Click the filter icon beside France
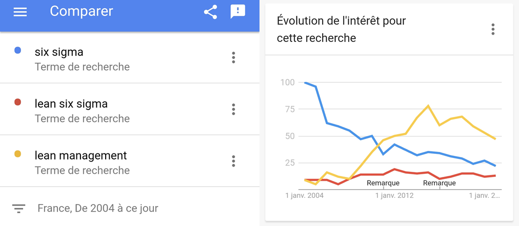Screen dimensions: 519x226 pos(19,209)
